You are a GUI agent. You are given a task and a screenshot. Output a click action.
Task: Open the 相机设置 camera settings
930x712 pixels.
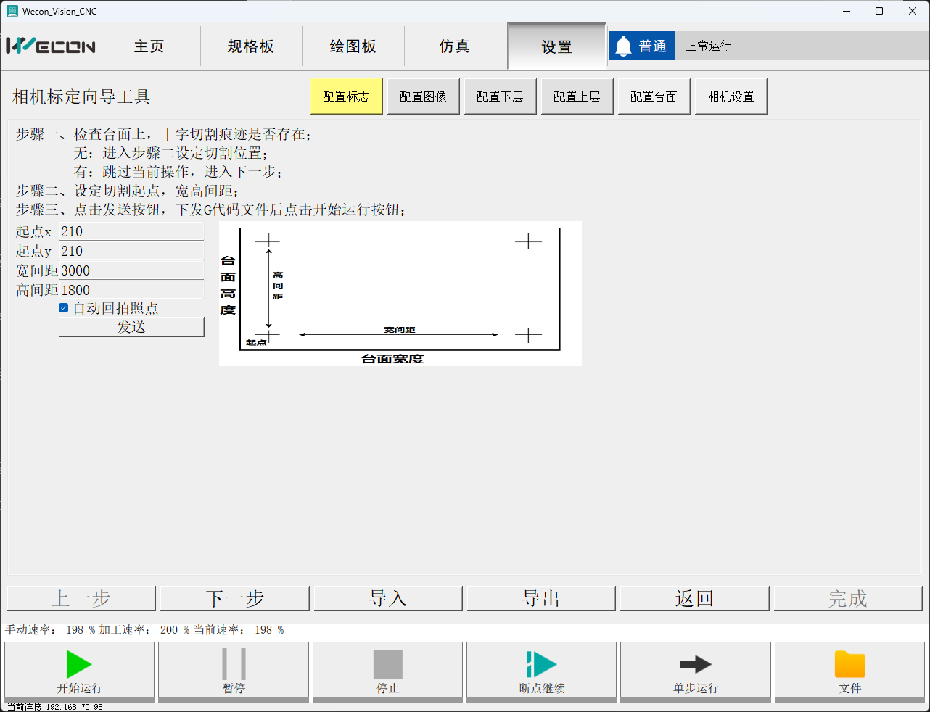coord(731,96)
